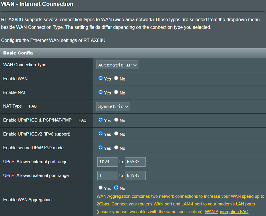Viewport: 266px width, 216px height.
Task: Select Yes for secure UPnP IGD mode
Action: tap(100, 148)
